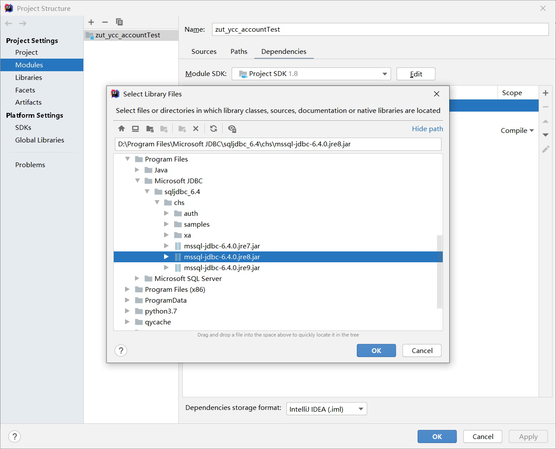Select mssql-jdbc-6.4.0.jre8.jar file
The width and height of the screenshot is (556, 449).
(x=278, y=257)
